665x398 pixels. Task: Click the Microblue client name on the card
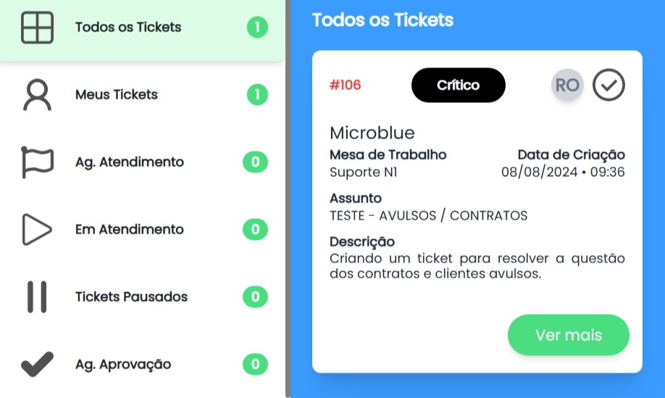[372, 133]
